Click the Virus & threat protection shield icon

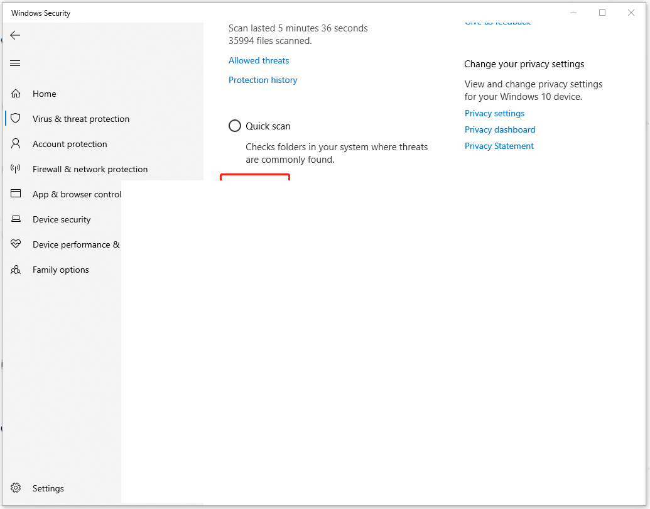coord(16,119)
